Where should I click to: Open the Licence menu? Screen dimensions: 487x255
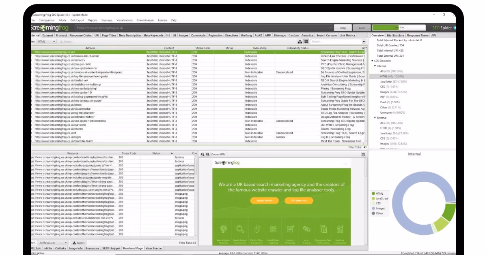162,20
